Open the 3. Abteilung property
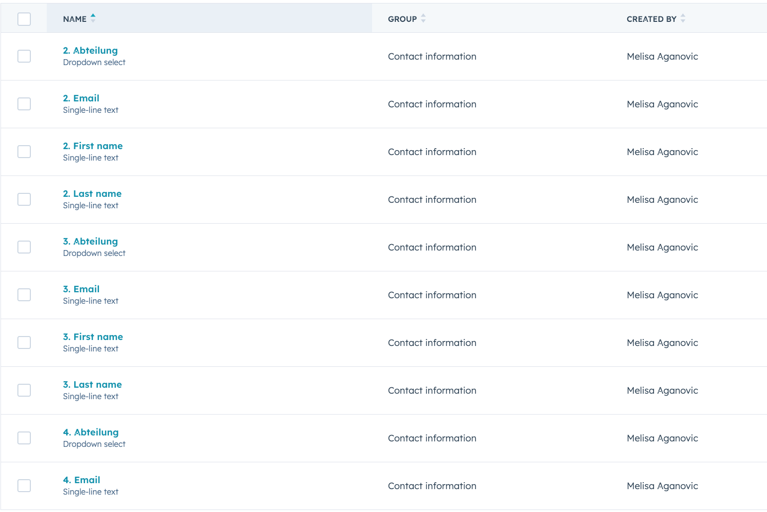Screen dimensions: 767x512 tap(90, 241)
